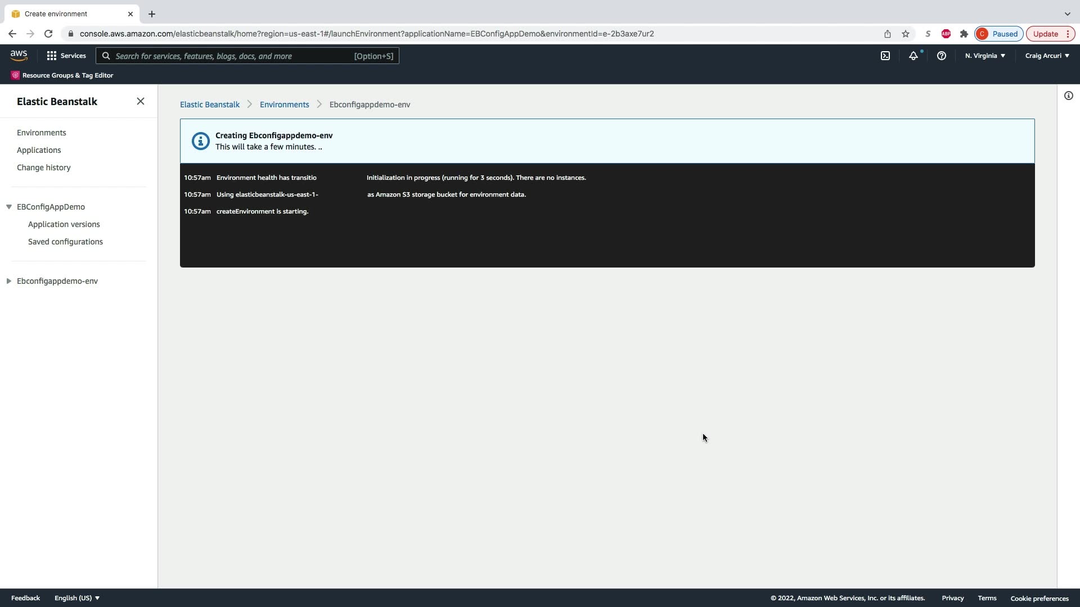This screenshot has width=1080, height=607.
Task: Click the help question mark icon
Action: click(941, 56)
